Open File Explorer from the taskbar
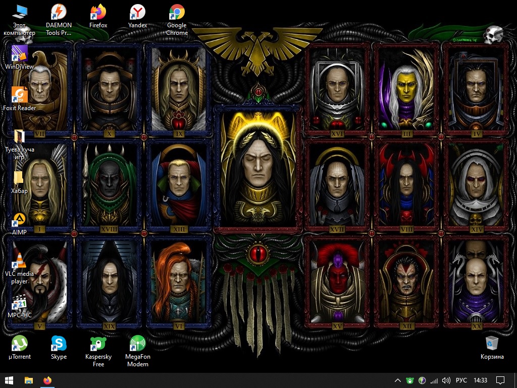The image size is (517, 388). coord(29,380)
